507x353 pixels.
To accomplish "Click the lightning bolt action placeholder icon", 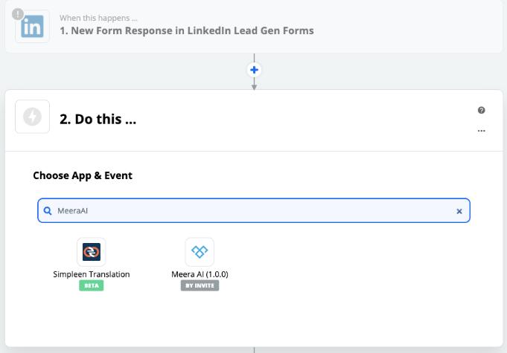I will (32, 117).
